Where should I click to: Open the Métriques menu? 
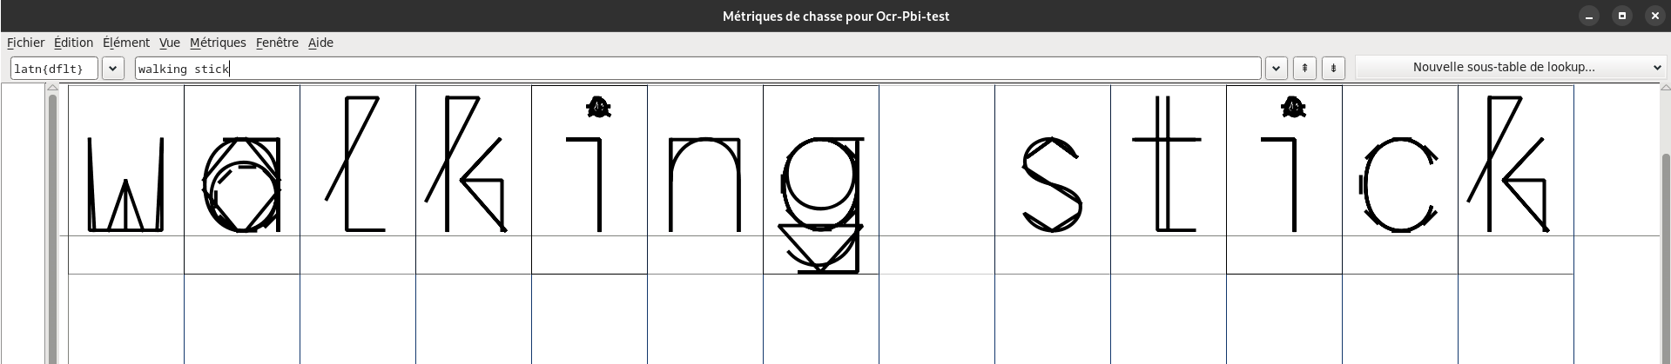click(218, 43)
